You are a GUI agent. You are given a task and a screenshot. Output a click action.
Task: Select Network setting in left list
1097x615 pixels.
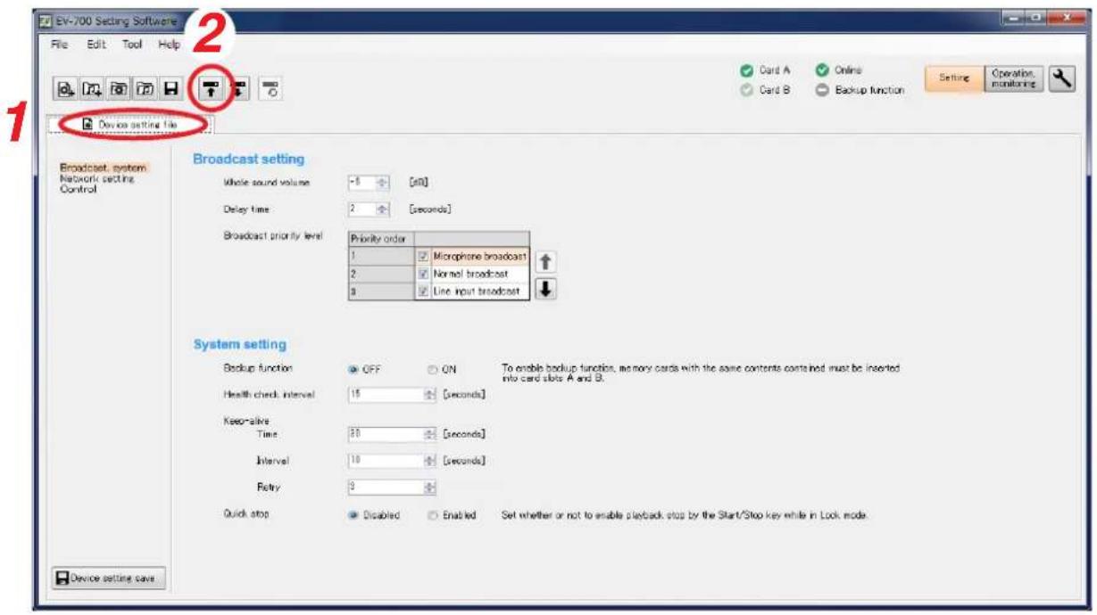click(96, 178)
